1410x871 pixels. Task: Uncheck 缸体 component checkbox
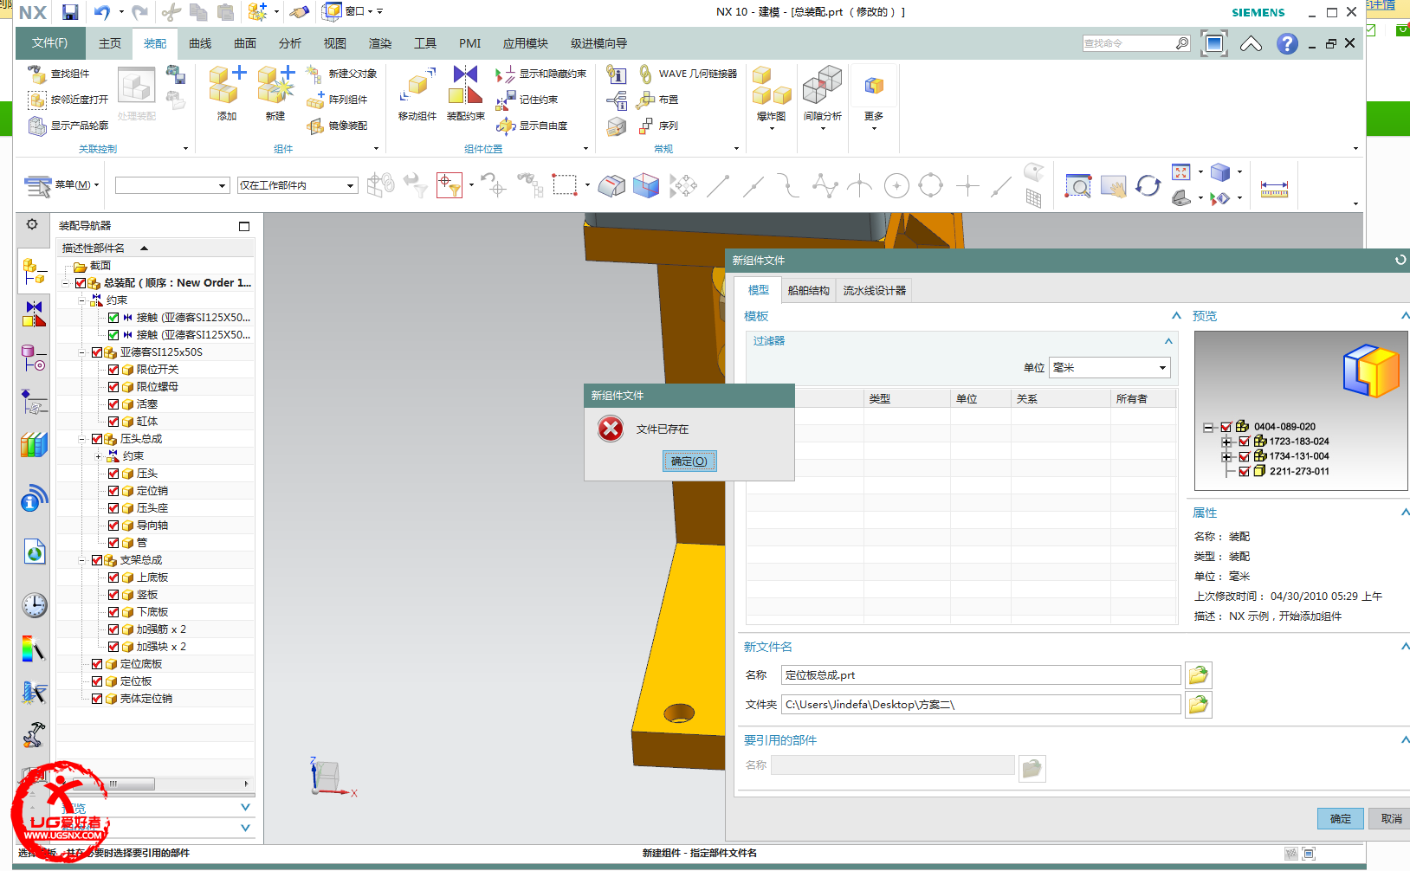(x=113, y=422)
